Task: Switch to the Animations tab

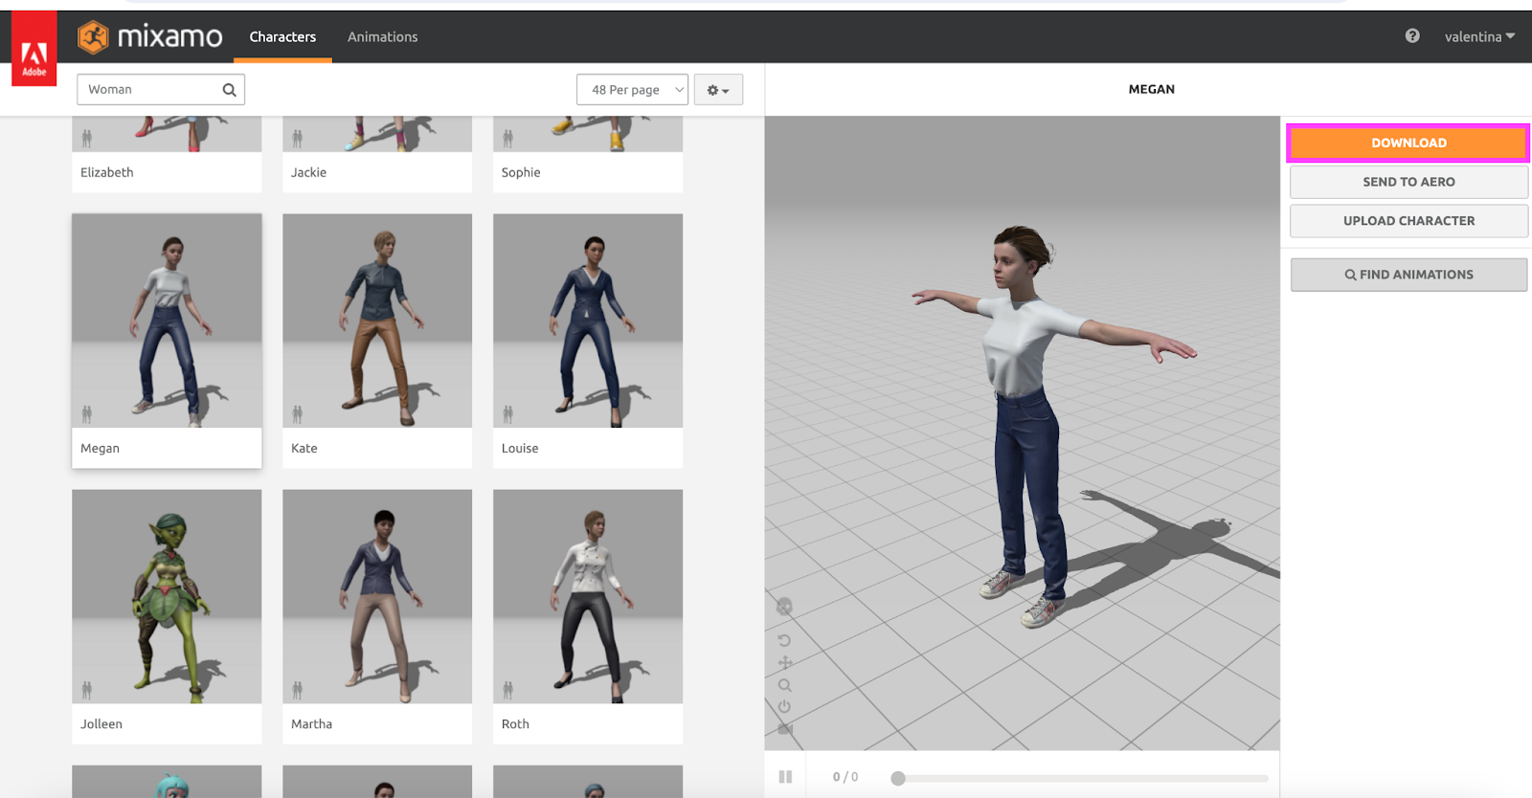Action: click(x=382, y=36)
